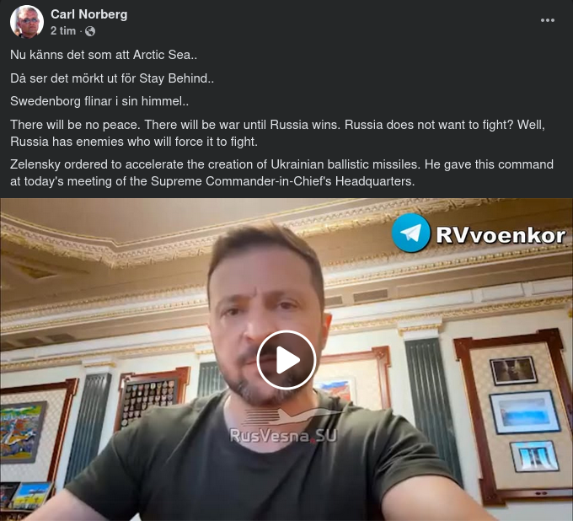
Task: Click the 'There will be no peace' paragraph
Action: [x=278, y=133]
